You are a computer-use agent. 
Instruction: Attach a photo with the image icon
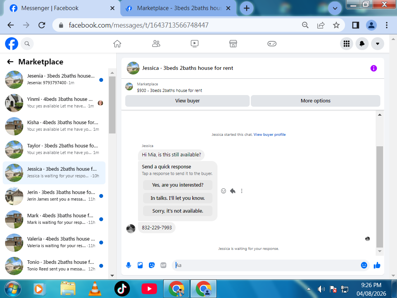click(140, 265)
